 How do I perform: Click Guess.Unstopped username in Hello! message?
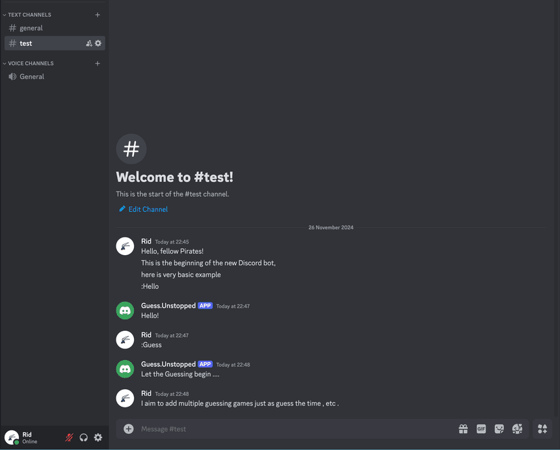[x=168, y=306]
